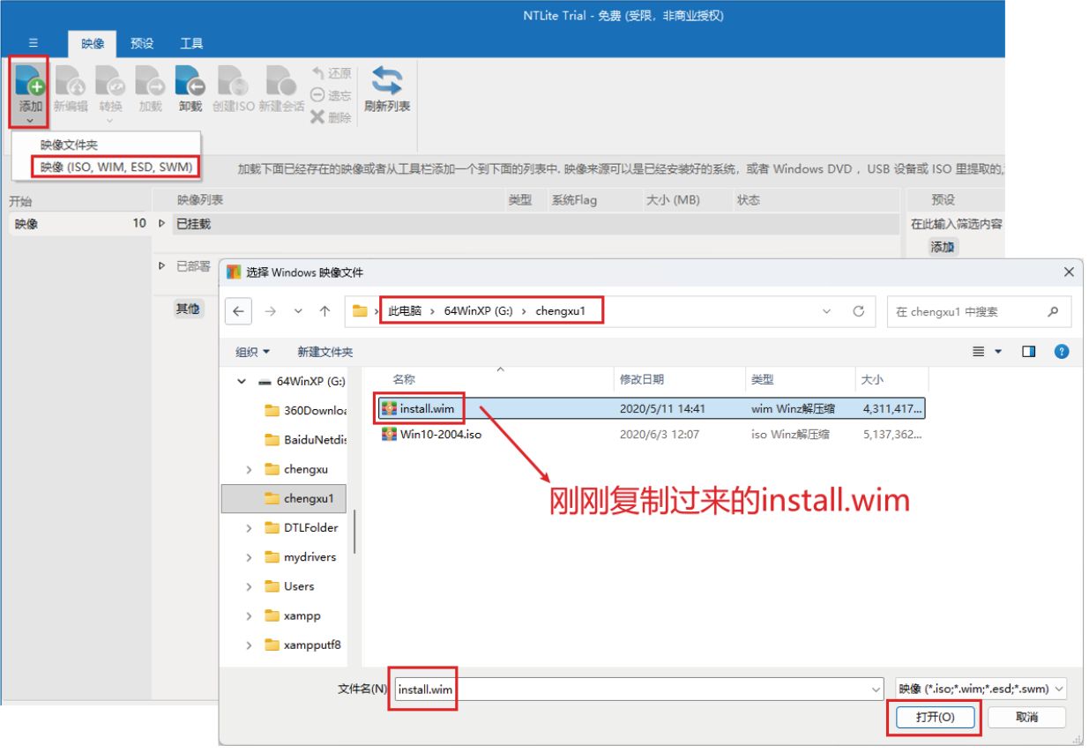This screenshot has width=1089, height=753.
Task: Open the file type filter dropdown
Action: tap(980, 690)
